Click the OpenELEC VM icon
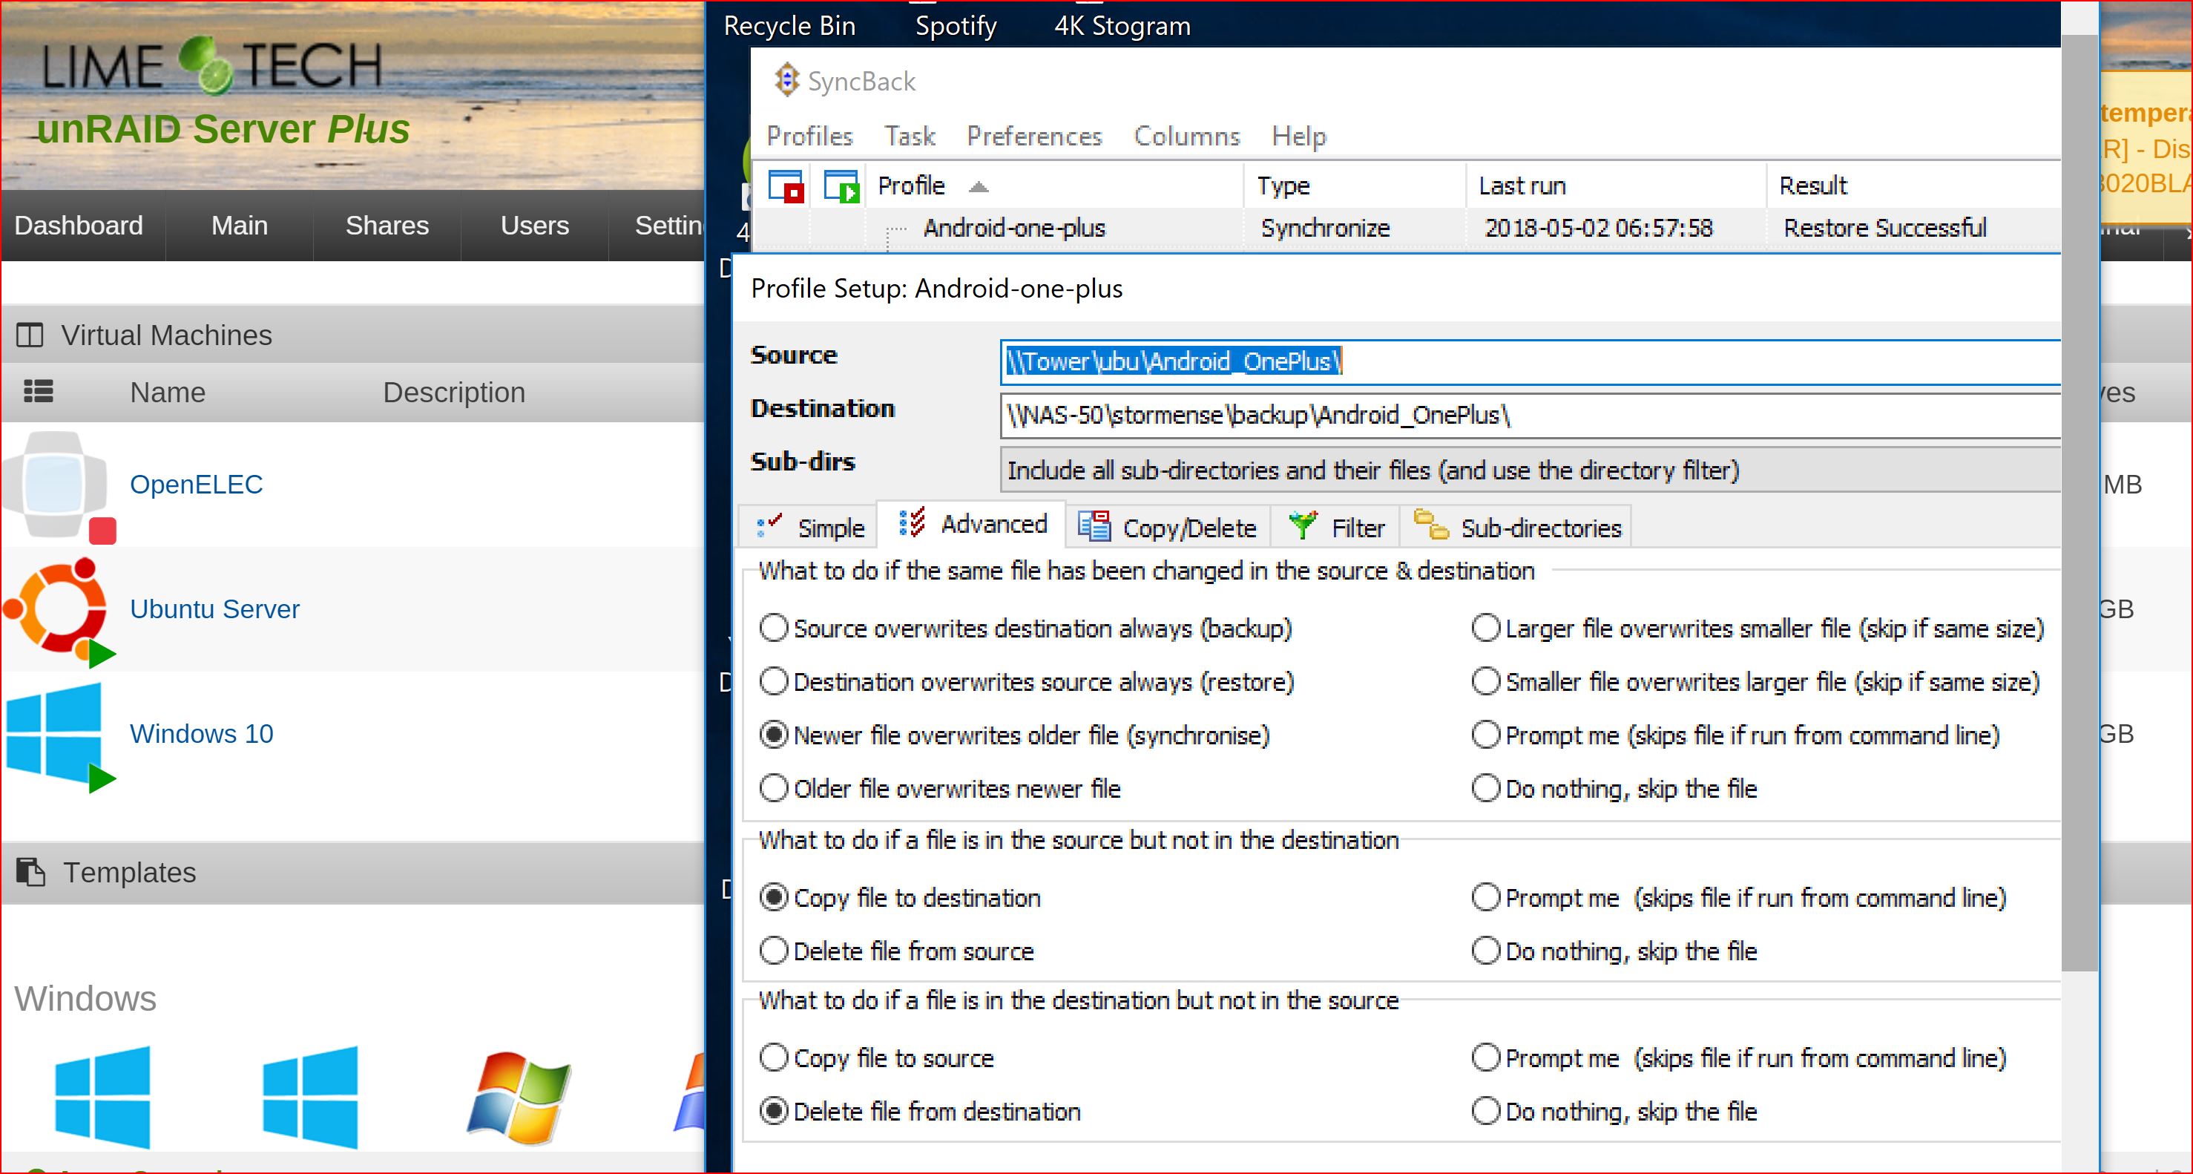 point(56,485)
